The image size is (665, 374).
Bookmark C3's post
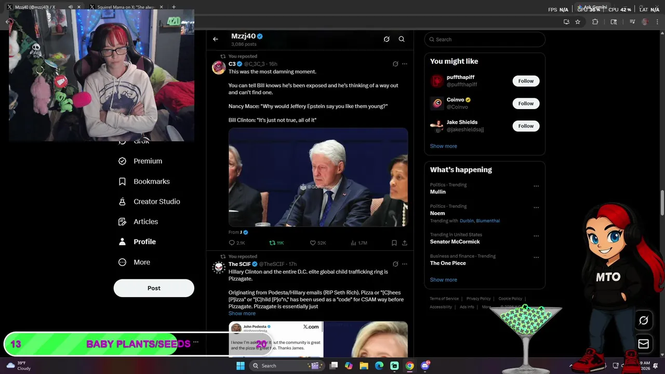(x=394, y=243)
